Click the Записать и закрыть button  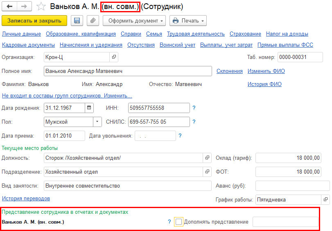pyautogui.click(x=34, y=20)
